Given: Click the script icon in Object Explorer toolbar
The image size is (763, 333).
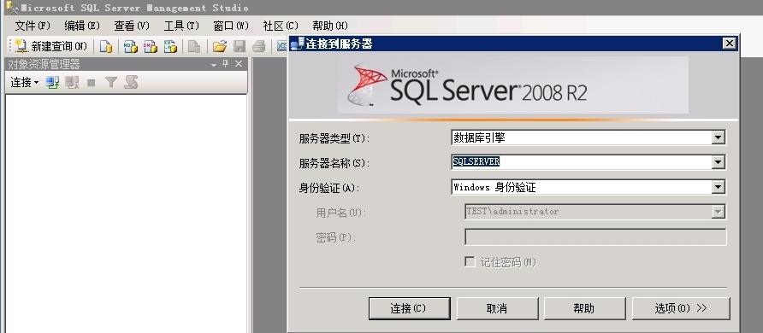Looking at the screenshot, I should (130, 83).
